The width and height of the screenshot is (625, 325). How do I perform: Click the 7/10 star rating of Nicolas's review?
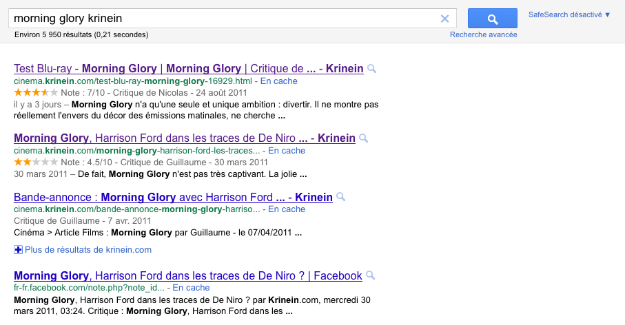point(36,93)
